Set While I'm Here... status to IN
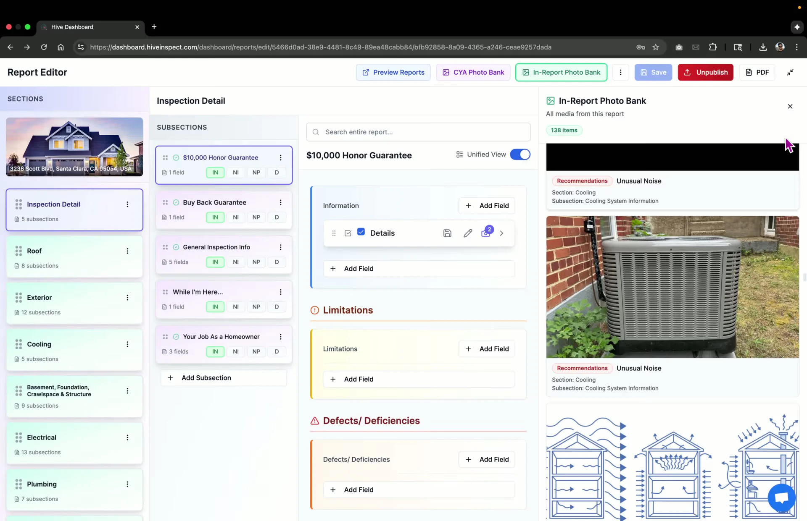The height and width of the screenshot is (521, 807). coord(215,307)
